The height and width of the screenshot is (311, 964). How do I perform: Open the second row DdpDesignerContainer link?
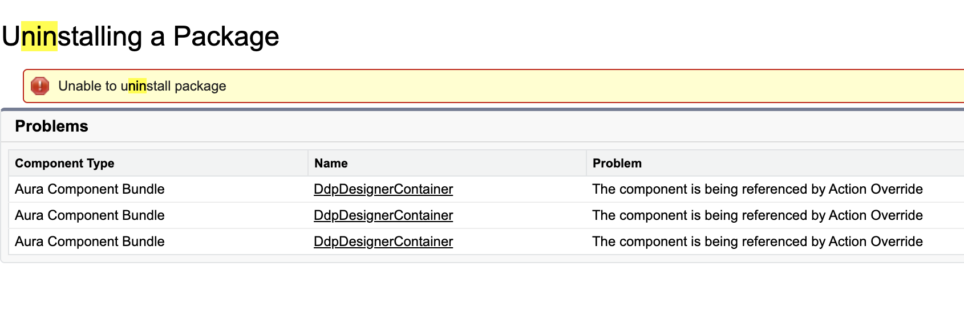(383, 215)
